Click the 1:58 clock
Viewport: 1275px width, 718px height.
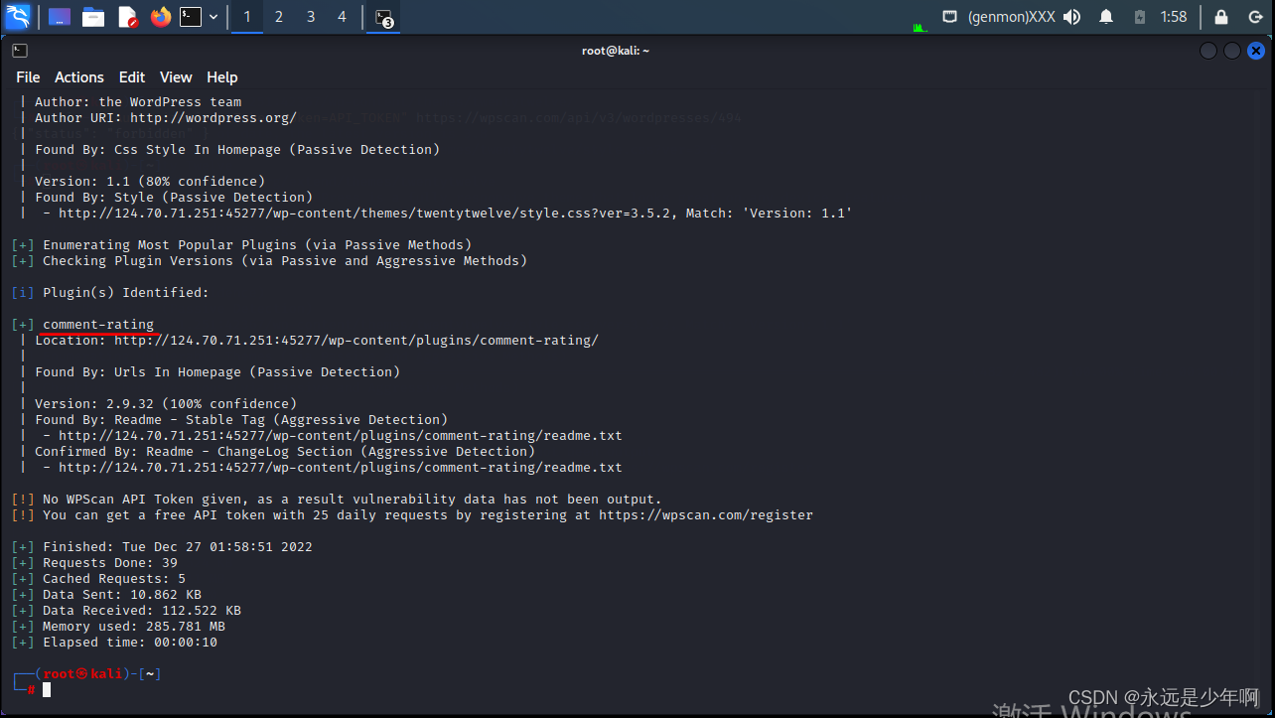point(1174,17)
